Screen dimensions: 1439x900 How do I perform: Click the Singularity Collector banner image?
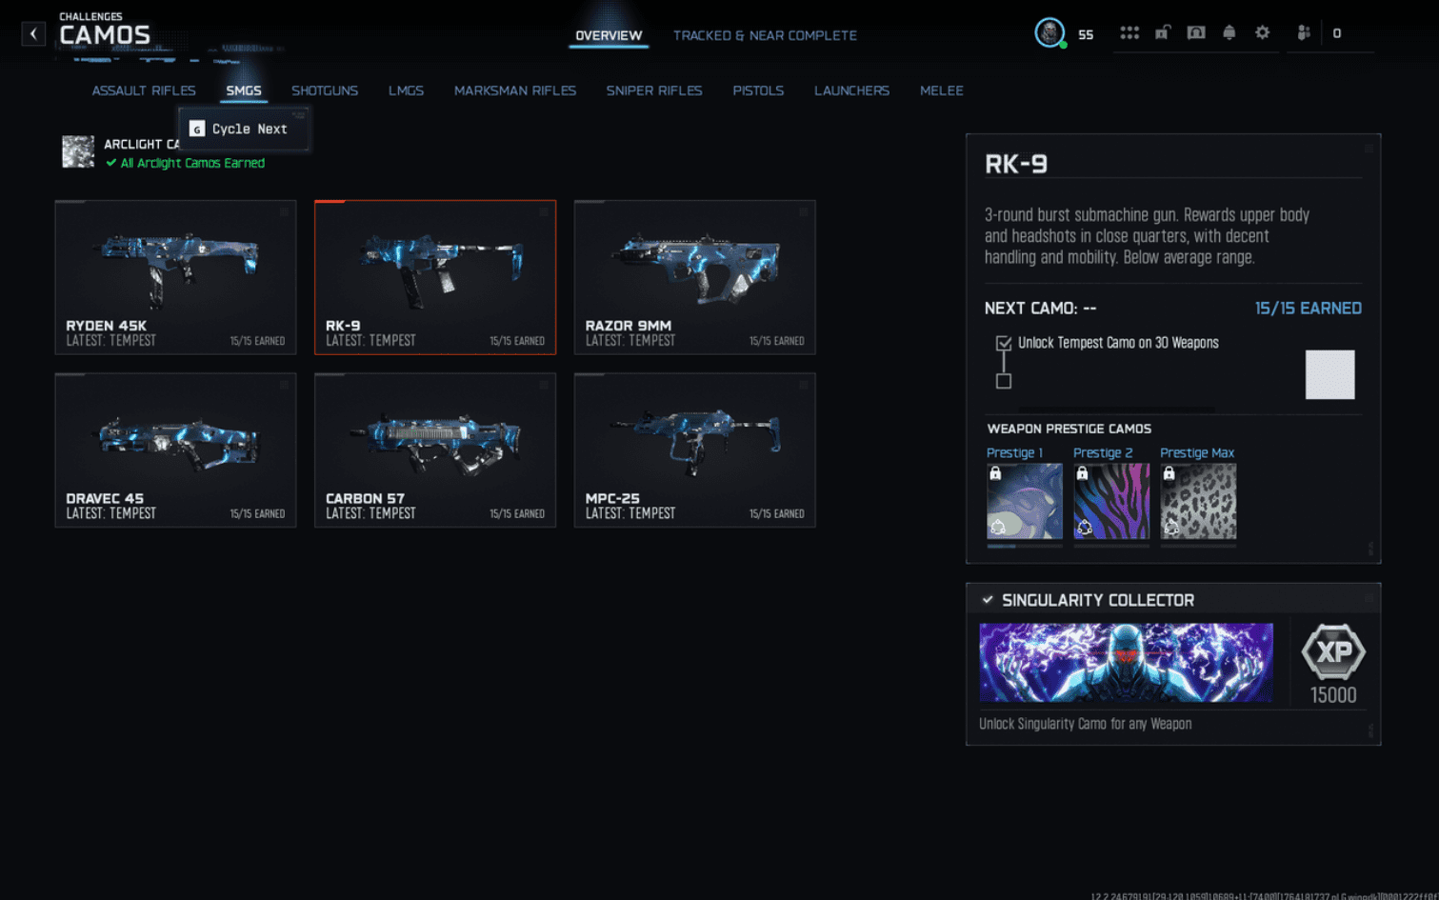tap(1126, 663)
